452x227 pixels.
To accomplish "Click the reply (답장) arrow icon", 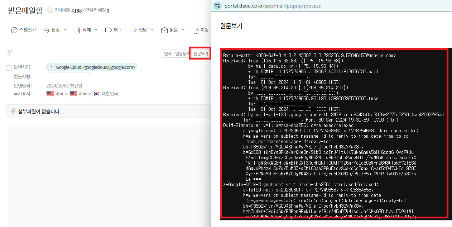I will click(x=47, y=30).
